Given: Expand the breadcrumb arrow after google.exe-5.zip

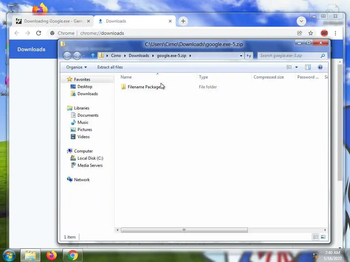Looking at the screenshot, I should [190, 56].
